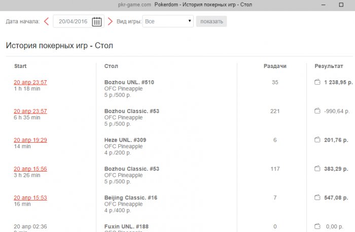Click the next date right arrow
355x232 pixels.
click(110, 21)
